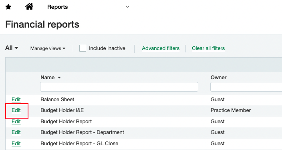Open the Manage views dropdown
Viewport: 282px width, 150px height.
point(48,48)
